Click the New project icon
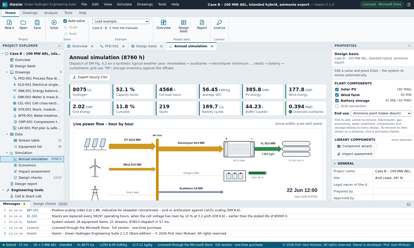Viewport: 414px width, 248px height. click(x=9, y=23)
